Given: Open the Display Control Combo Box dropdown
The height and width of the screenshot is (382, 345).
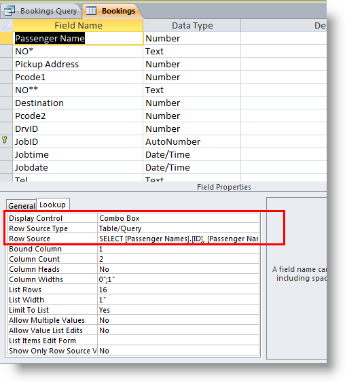Looking at the screenshot, I should [x=178, y=218].
